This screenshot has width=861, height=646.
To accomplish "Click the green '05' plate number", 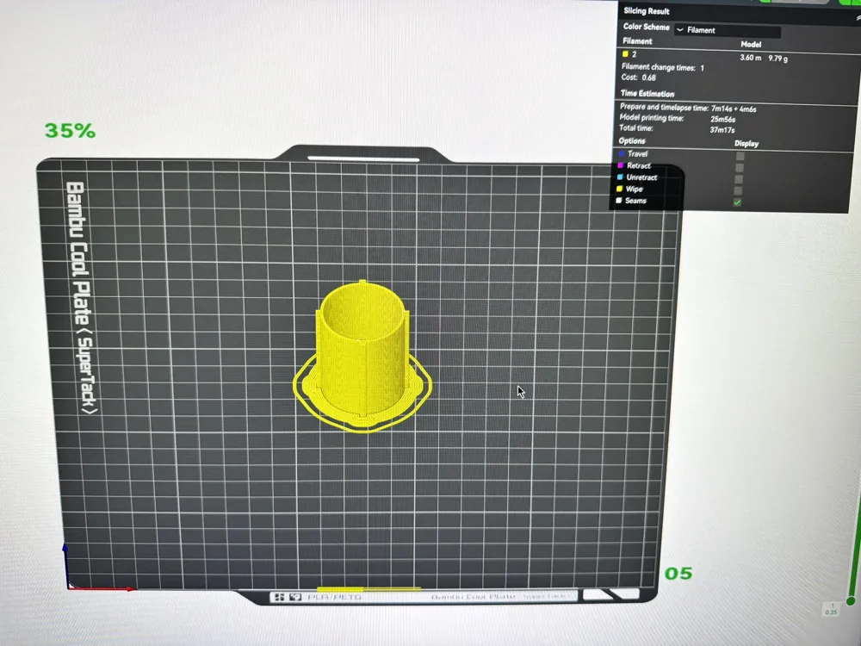I will coord(678,574).
